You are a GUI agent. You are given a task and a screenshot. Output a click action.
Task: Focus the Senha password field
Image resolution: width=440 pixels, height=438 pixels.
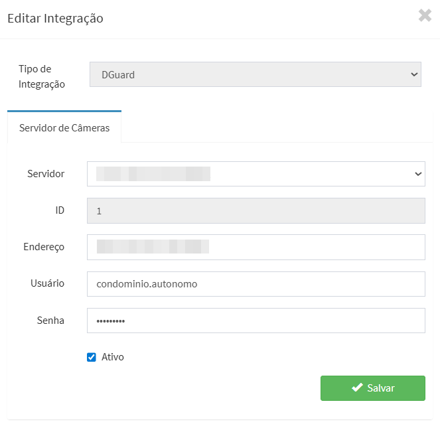pos(255,321)
